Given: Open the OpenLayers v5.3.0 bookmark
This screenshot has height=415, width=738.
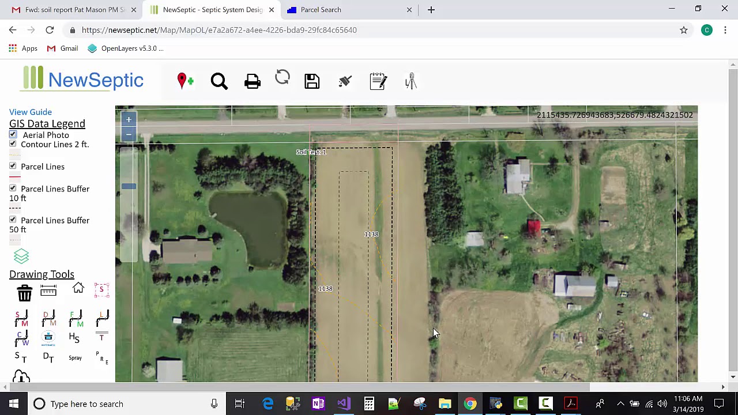Looking at the screenshot, I should (x=126, y=48).
